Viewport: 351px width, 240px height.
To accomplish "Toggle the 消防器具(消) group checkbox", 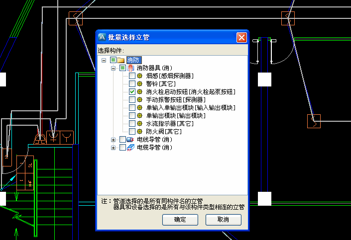I will click(122, 68).
